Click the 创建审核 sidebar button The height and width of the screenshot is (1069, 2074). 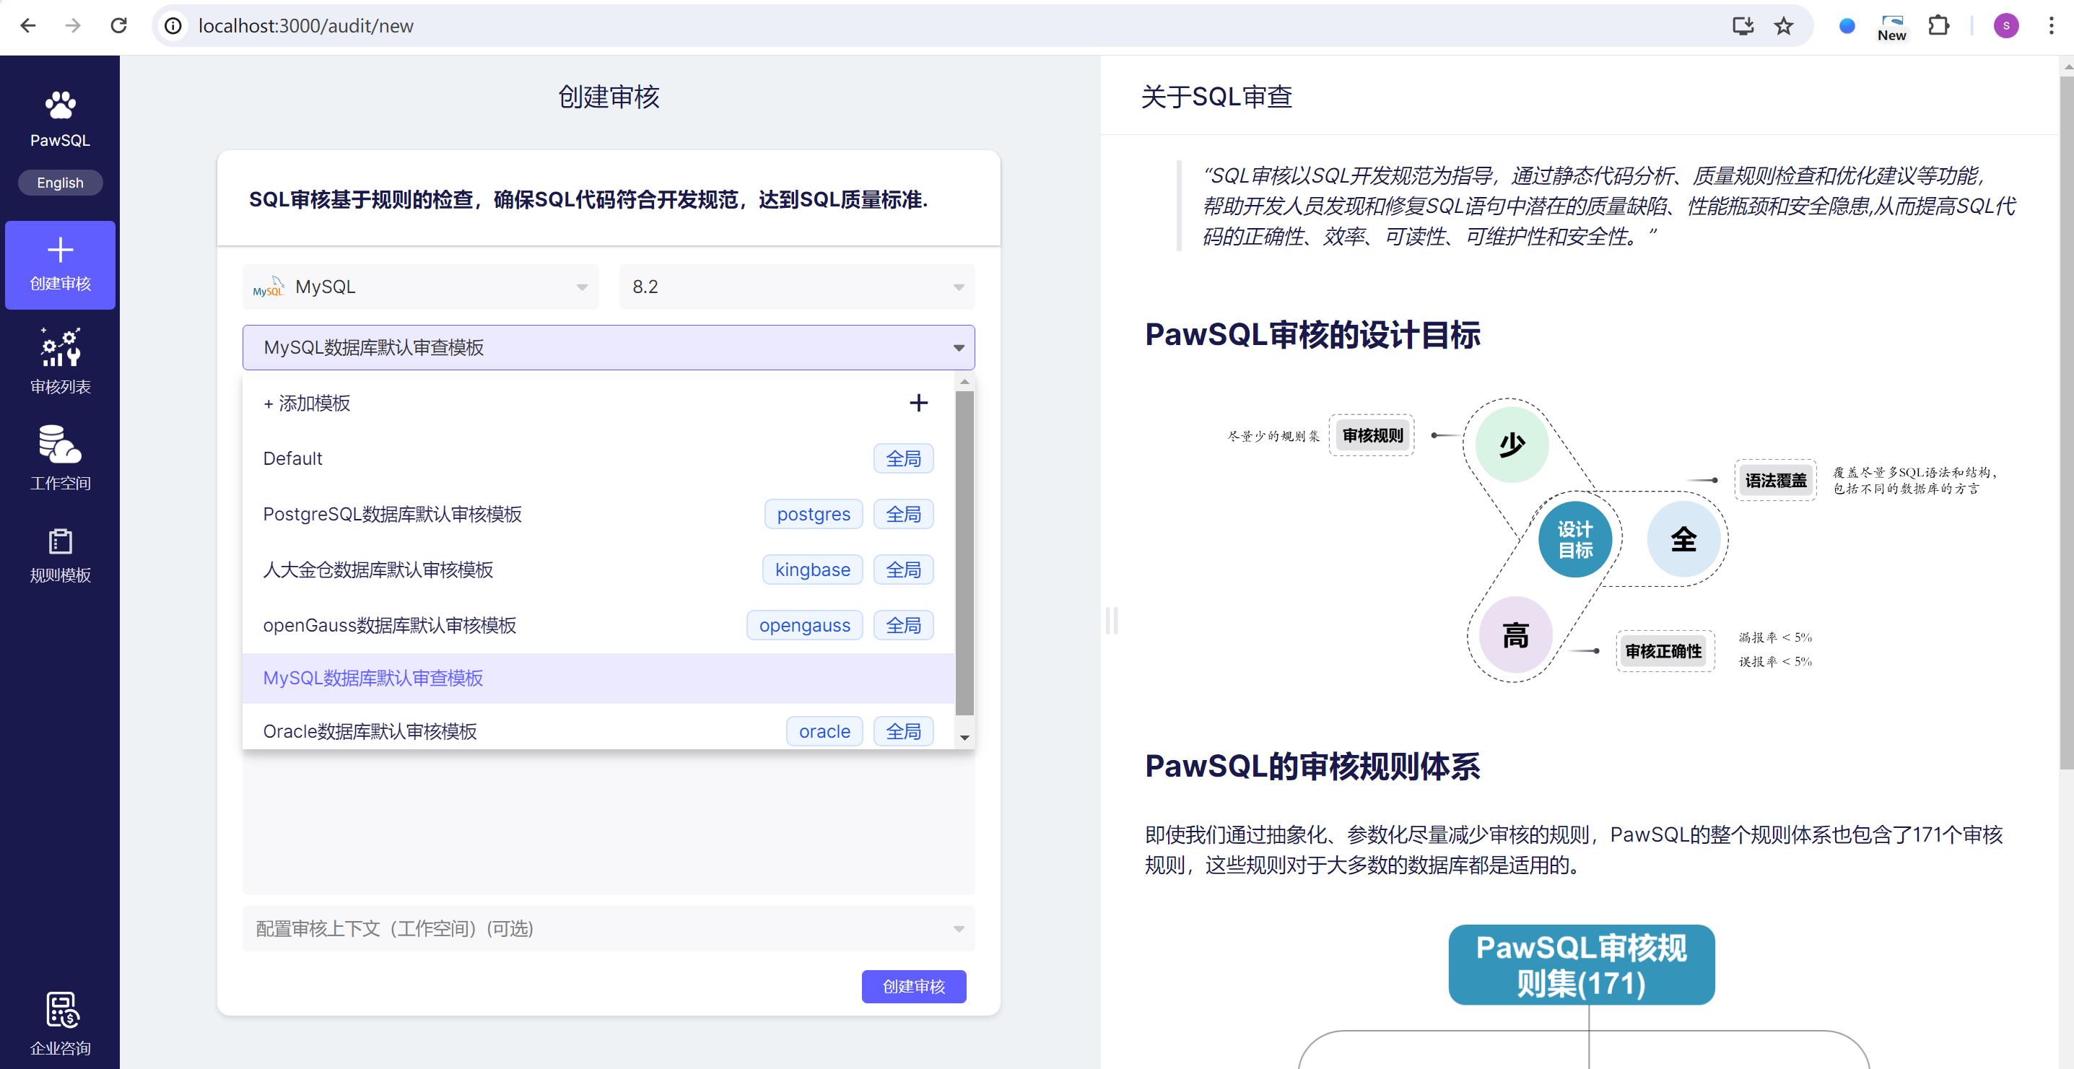coord(60,264)
